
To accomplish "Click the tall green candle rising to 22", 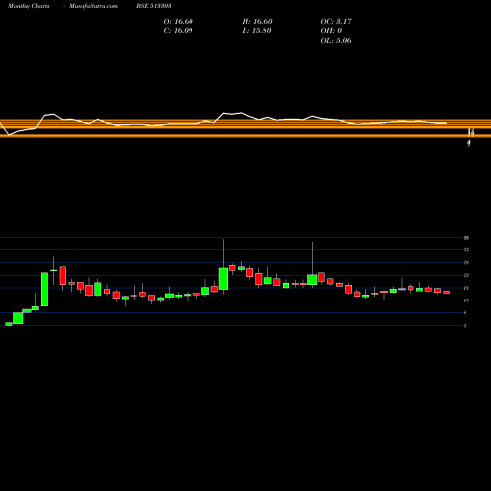I will tap(44, 290).
